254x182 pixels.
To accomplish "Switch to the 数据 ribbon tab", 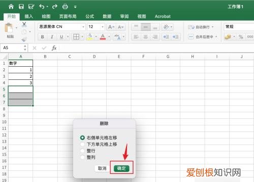I will pos(107,16).
